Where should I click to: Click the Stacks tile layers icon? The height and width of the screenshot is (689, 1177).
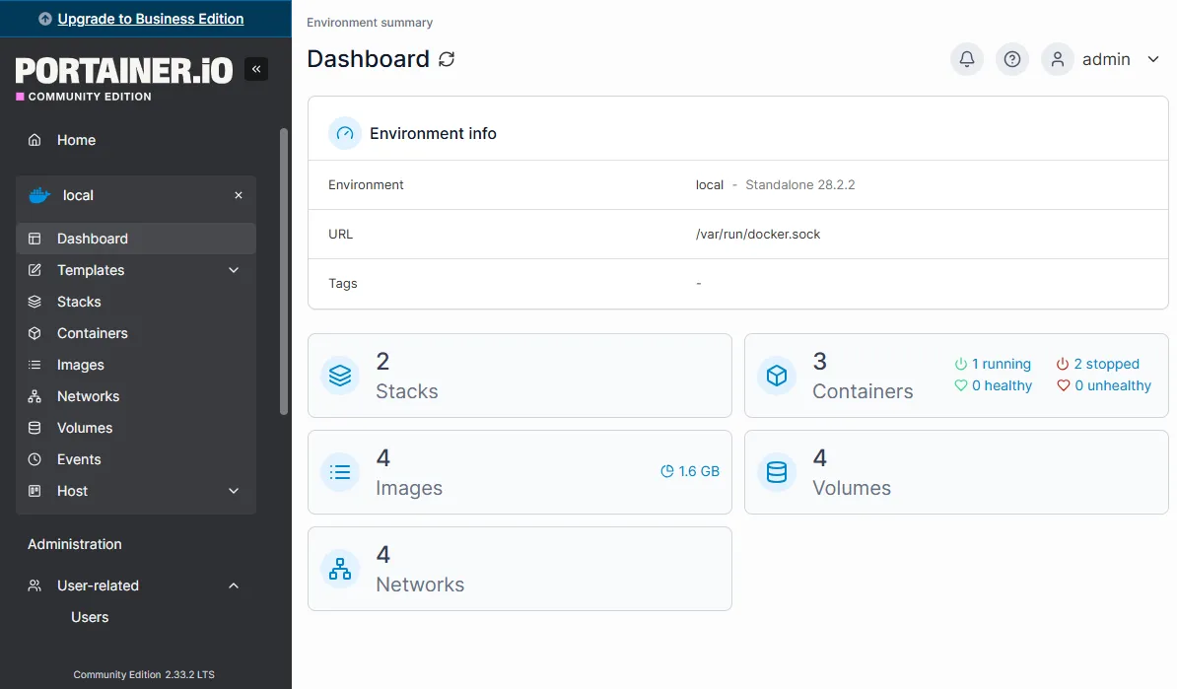[x=340, y=376]
